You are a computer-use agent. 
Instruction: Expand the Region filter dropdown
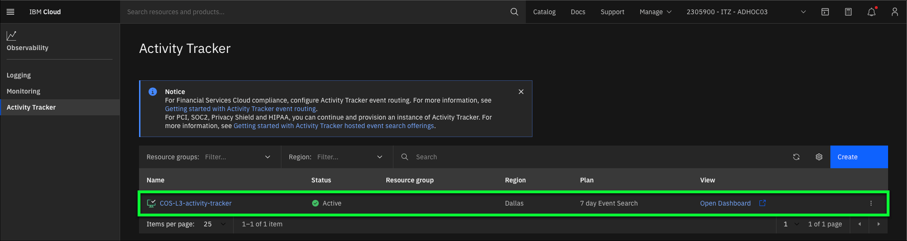(x=337, y=157)
